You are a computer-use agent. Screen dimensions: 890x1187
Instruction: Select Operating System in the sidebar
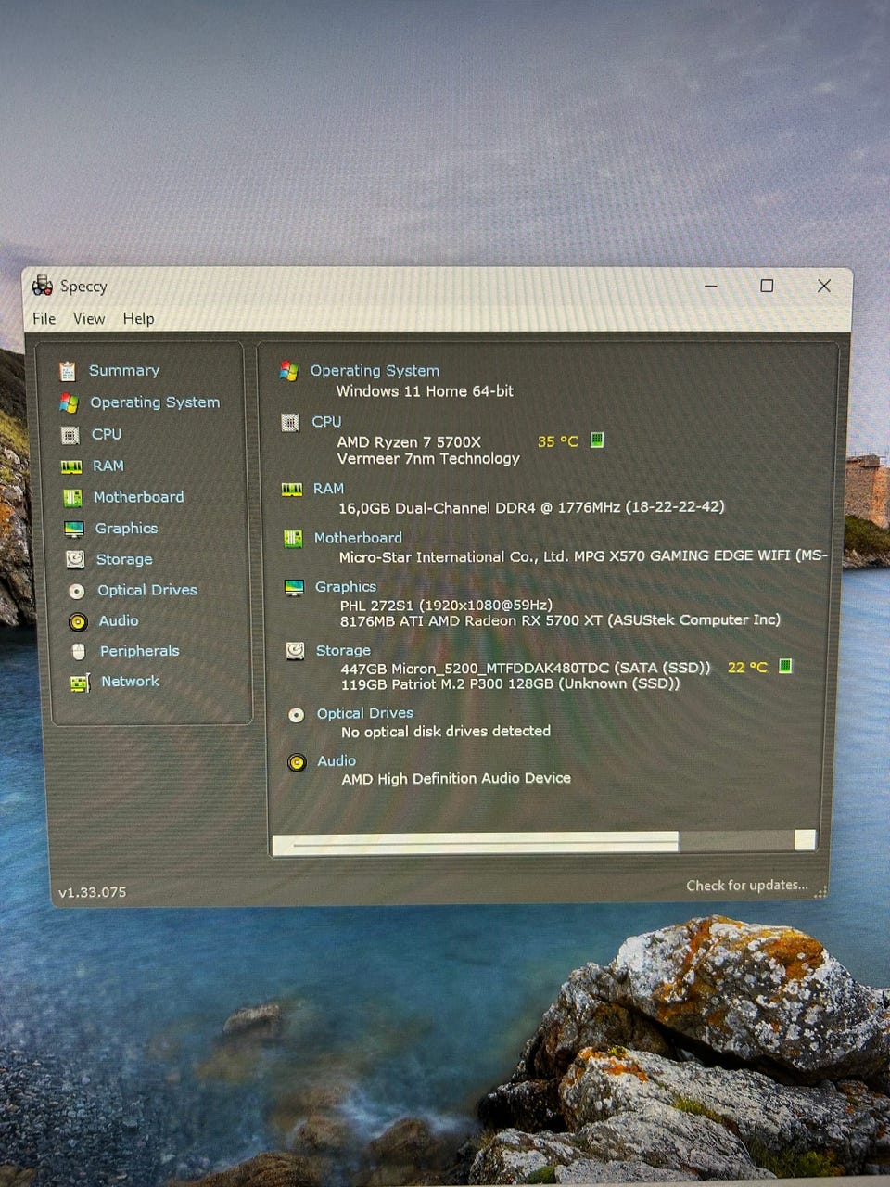pos(155,402)
